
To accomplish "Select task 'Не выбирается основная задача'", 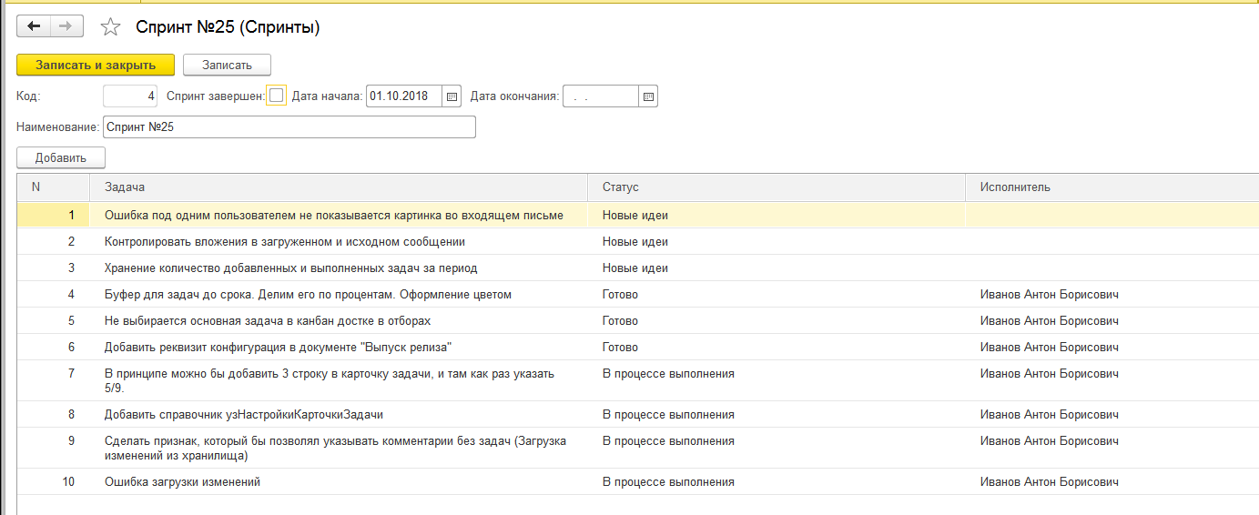I will [268, 321].
